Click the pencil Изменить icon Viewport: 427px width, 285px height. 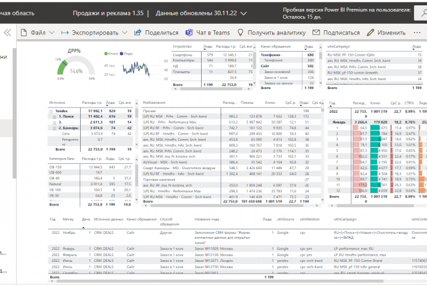370,33
